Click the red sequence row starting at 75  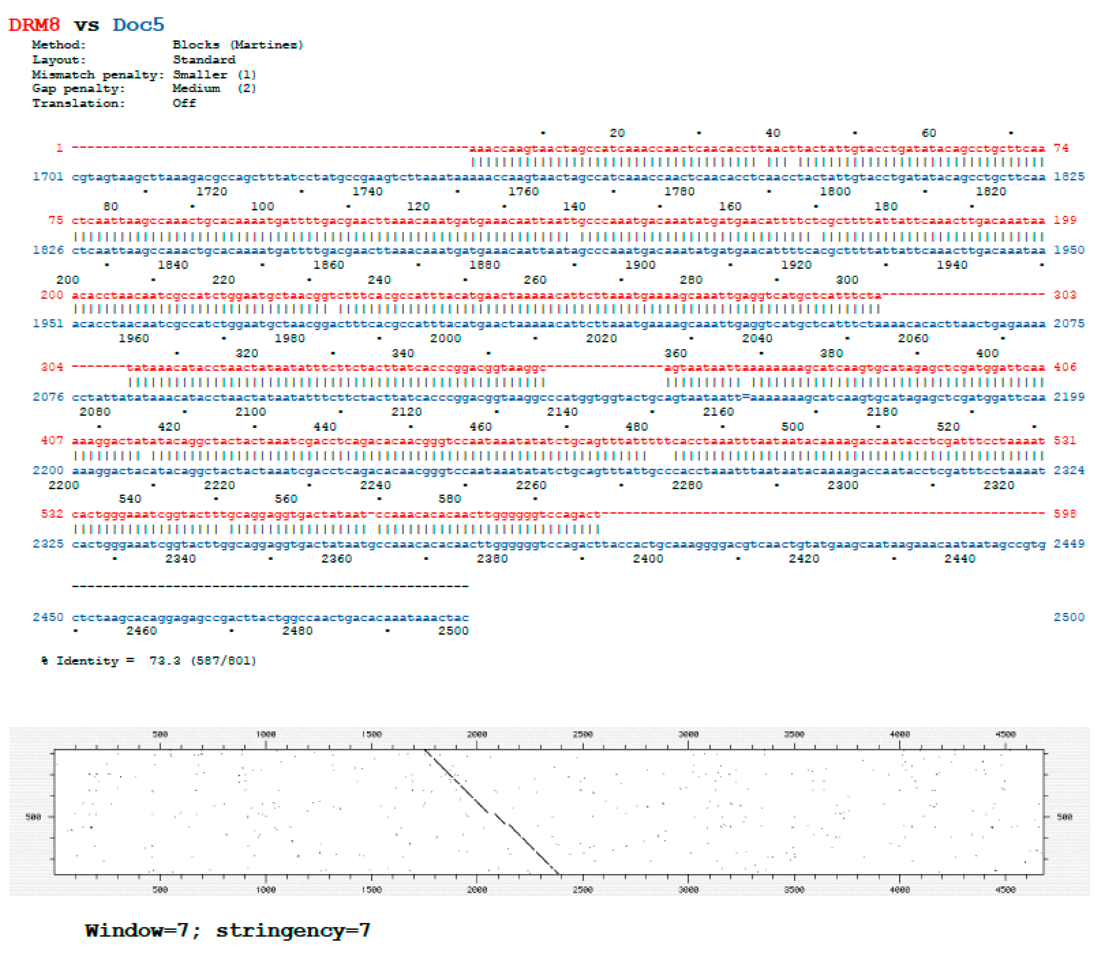coord(558,220)
